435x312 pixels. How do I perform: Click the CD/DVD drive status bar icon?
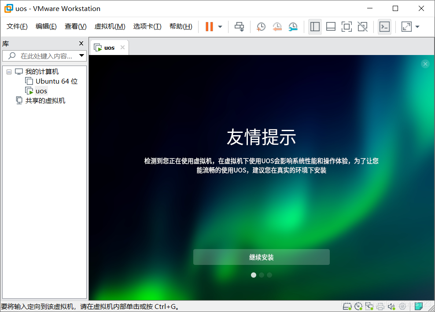[358, 306]
